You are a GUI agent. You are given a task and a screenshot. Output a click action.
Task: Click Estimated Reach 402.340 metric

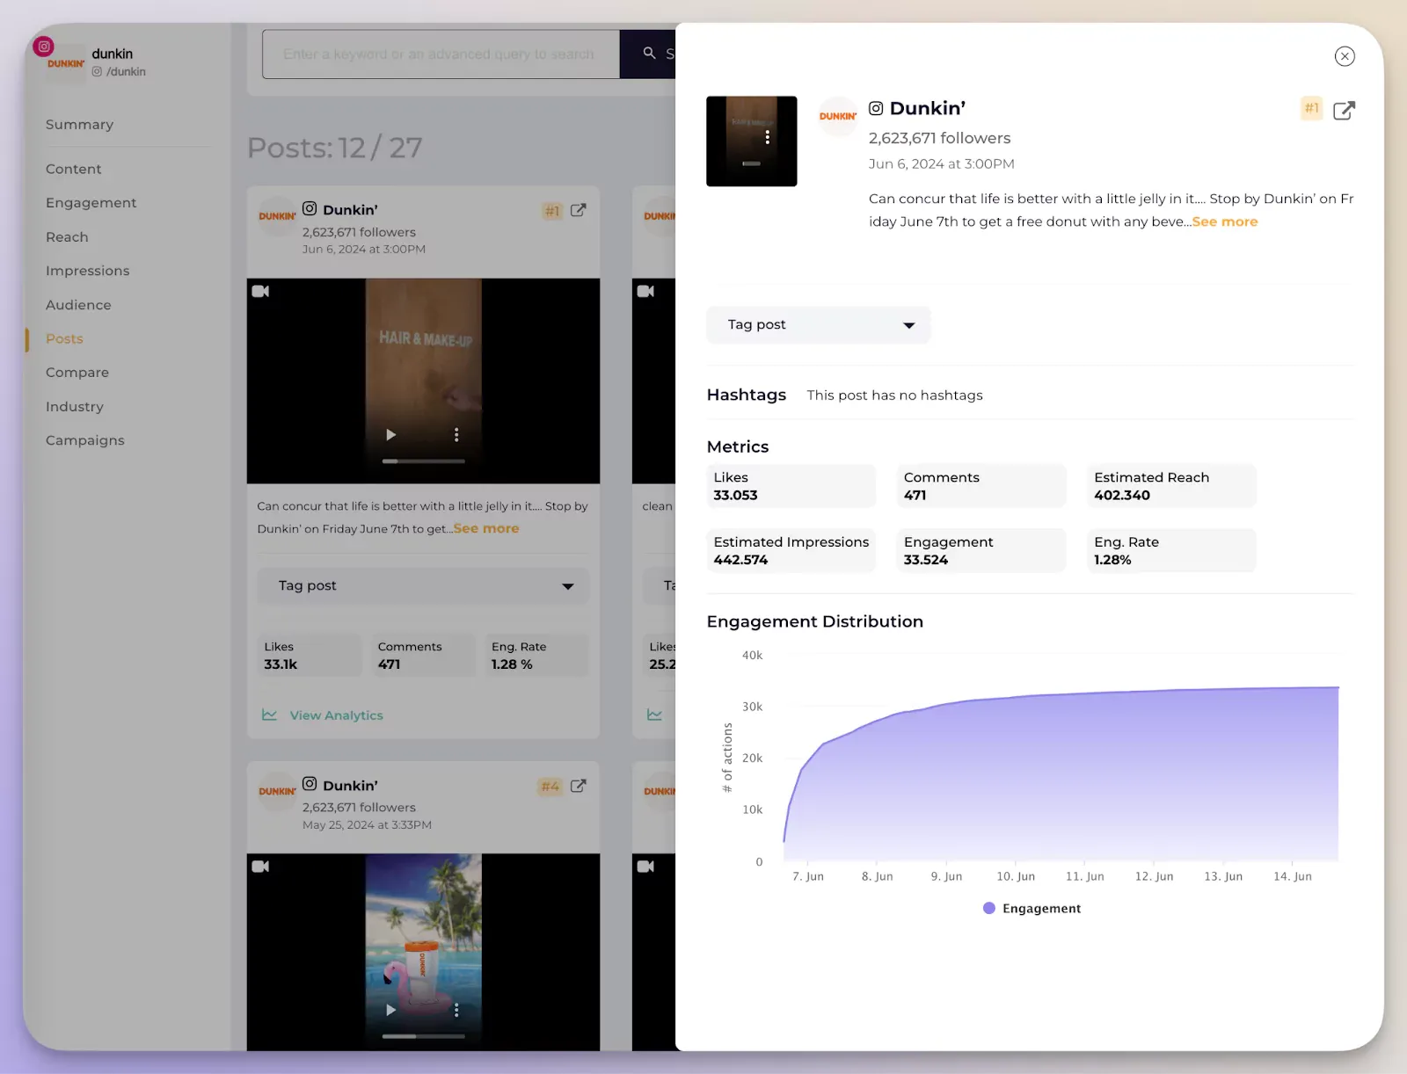tap(1171, 486)
